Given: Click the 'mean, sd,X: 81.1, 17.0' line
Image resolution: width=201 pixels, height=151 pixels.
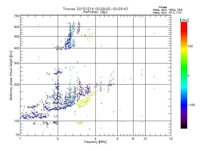Looking at the screenshot, I should (167, 13).
